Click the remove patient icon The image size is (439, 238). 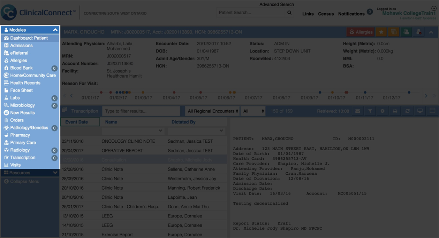point(419,32)
